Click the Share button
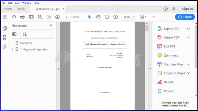198x111 pixels. [x=185, y=17]
